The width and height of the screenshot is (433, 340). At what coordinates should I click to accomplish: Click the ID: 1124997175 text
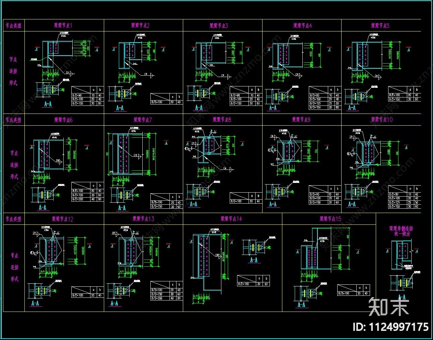(390, 327)
